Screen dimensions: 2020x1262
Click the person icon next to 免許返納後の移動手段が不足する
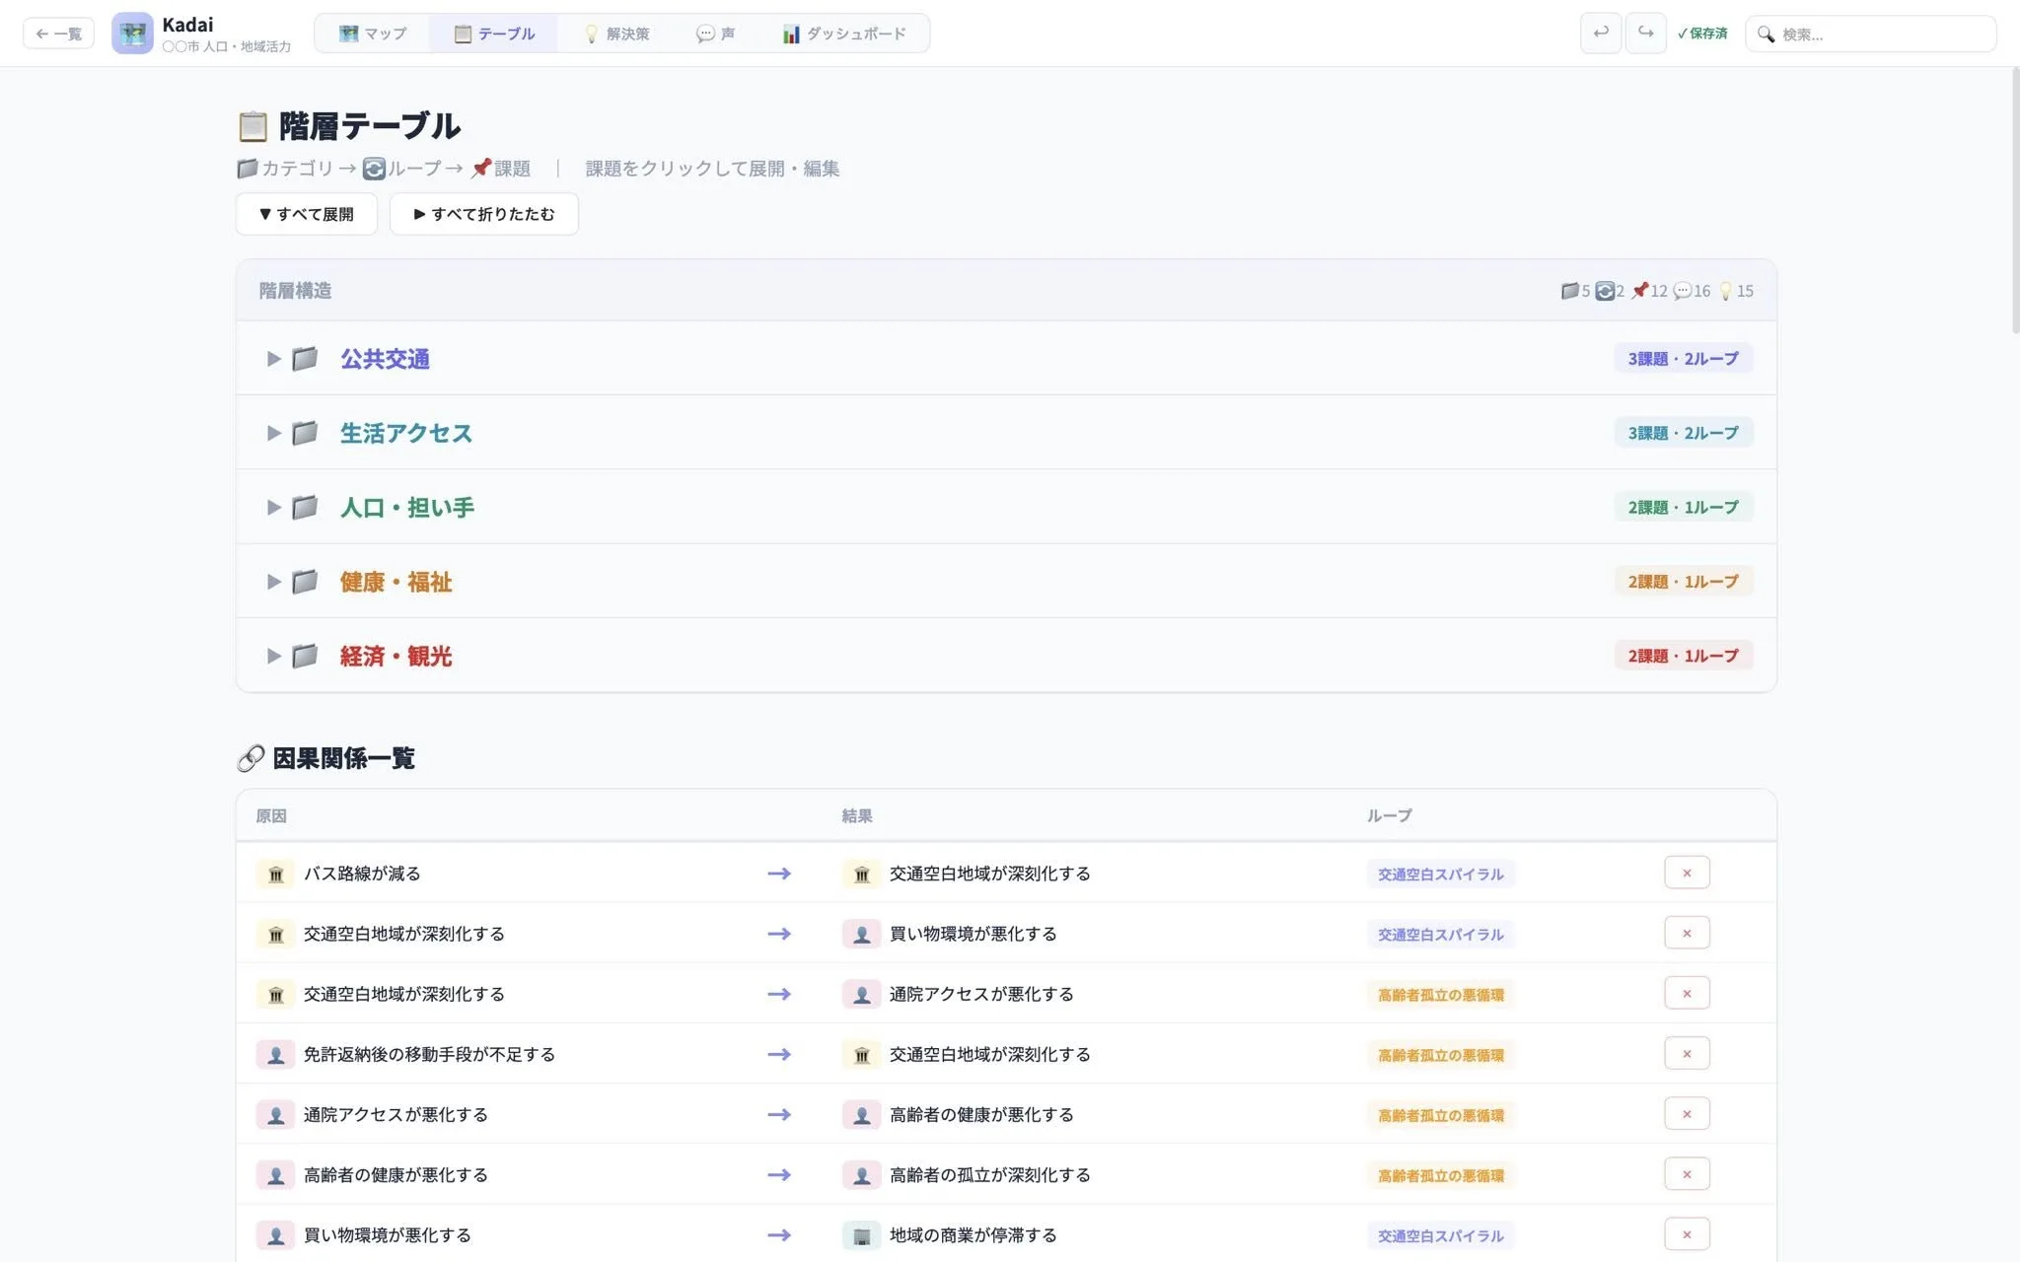(x=275, y=1054)
